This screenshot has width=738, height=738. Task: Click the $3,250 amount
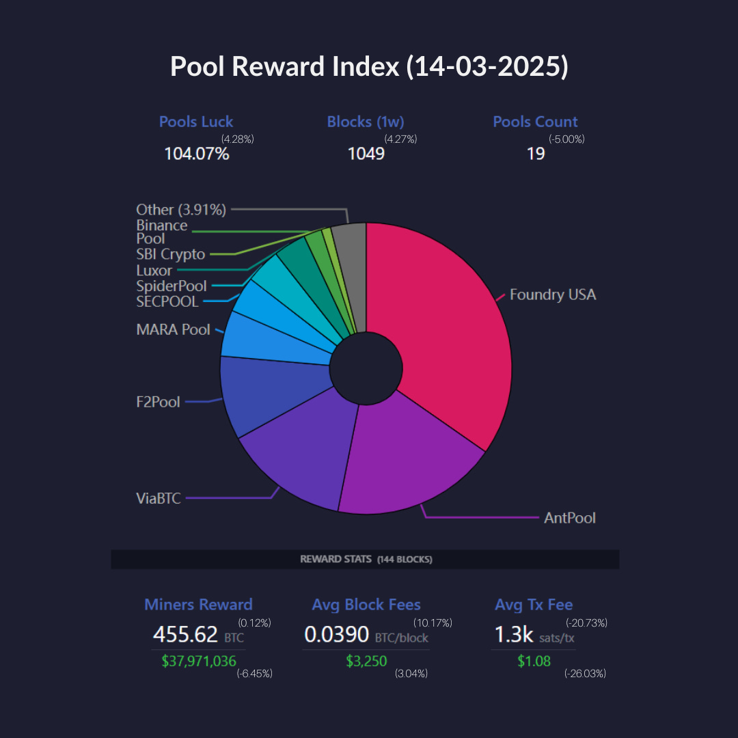[x=366, y=661]
